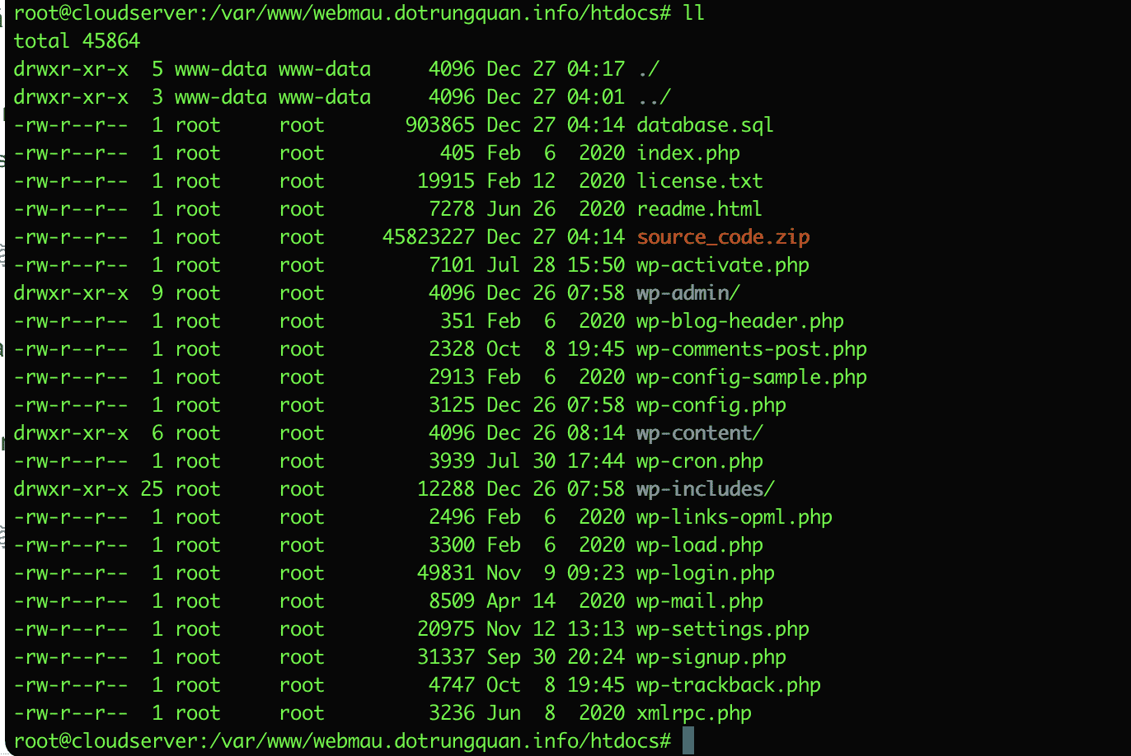1131x756 pixels.
Task: Click the parent directory ../ entry
Action: tap(654, 97)
